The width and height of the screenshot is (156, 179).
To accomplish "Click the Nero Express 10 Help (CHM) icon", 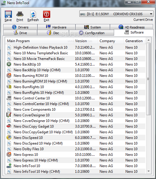I will 9,160.
